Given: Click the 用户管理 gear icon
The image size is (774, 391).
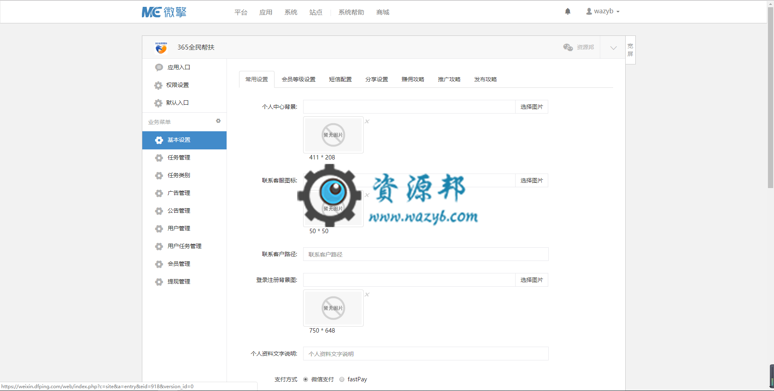Looking at the screenshot, I should click(159, 228).
